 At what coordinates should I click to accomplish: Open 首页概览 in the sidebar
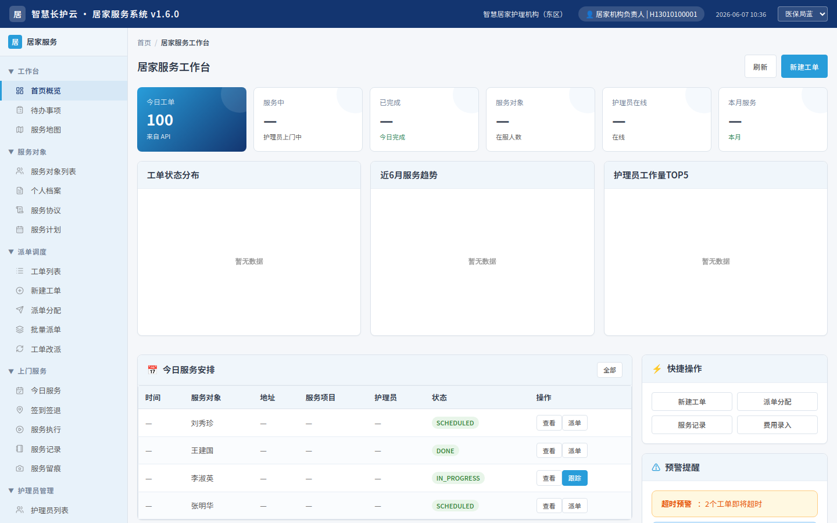(x=64, y=91)
